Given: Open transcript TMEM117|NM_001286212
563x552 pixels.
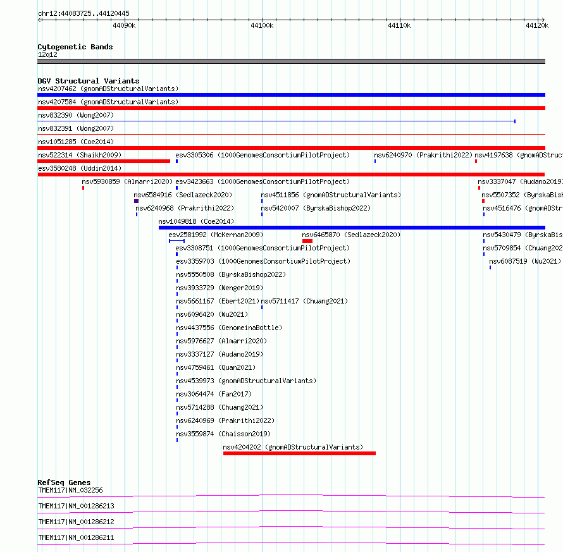Looking at the screenshot, I should coord(76,522).
